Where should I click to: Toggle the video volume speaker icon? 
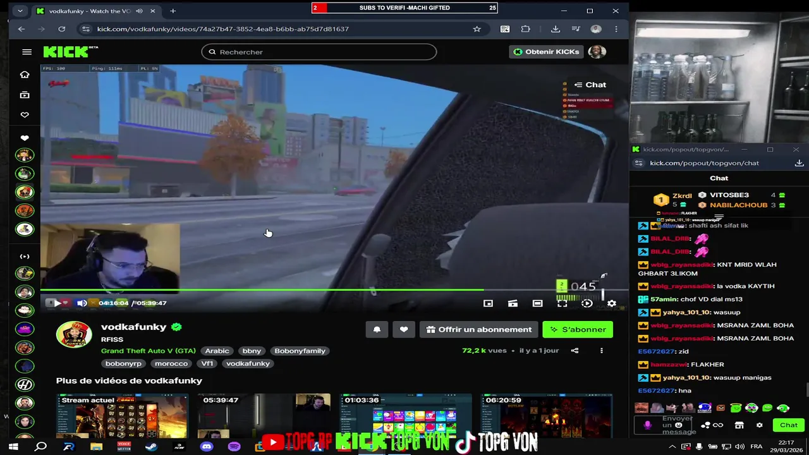[x=82, y=303]
